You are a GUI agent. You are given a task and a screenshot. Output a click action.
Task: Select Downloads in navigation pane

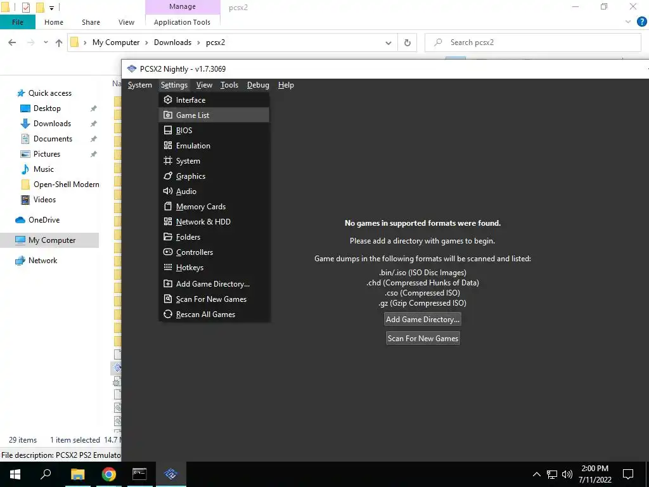[52, 124]
